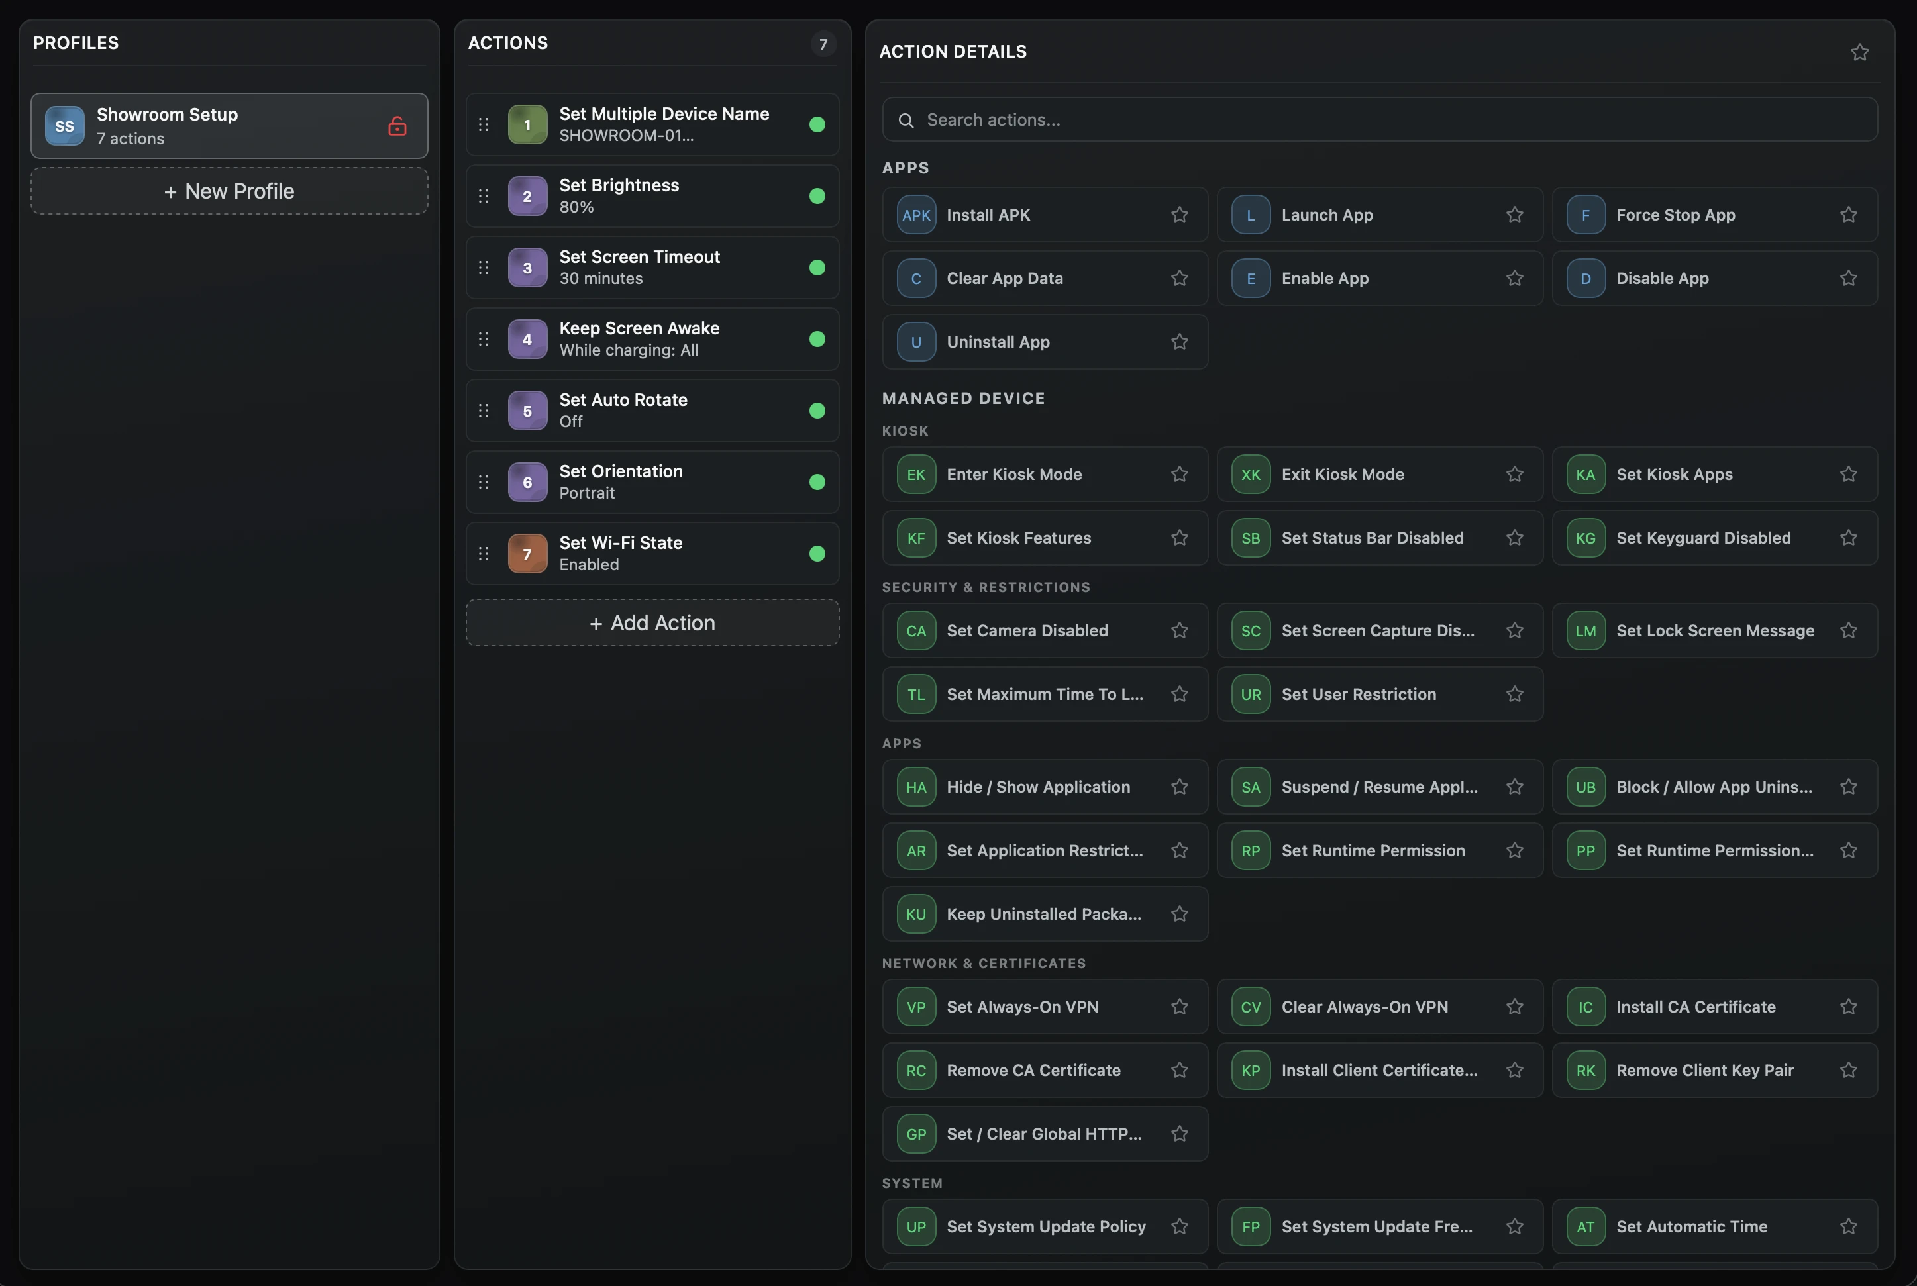
Task: Star the Enter Kiosk Mode action
Action: [1178, 474]
